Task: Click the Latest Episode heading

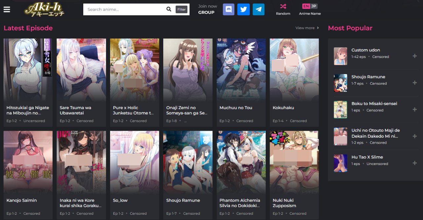Action: click(x=28, y=28)
